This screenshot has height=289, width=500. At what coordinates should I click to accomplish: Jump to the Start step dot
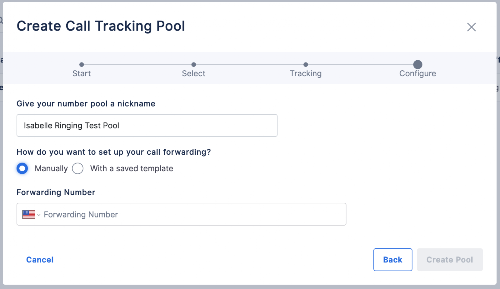82,64
